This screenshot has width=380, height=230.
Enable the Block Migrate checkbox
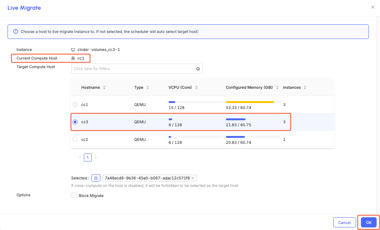tap(74, 195)
